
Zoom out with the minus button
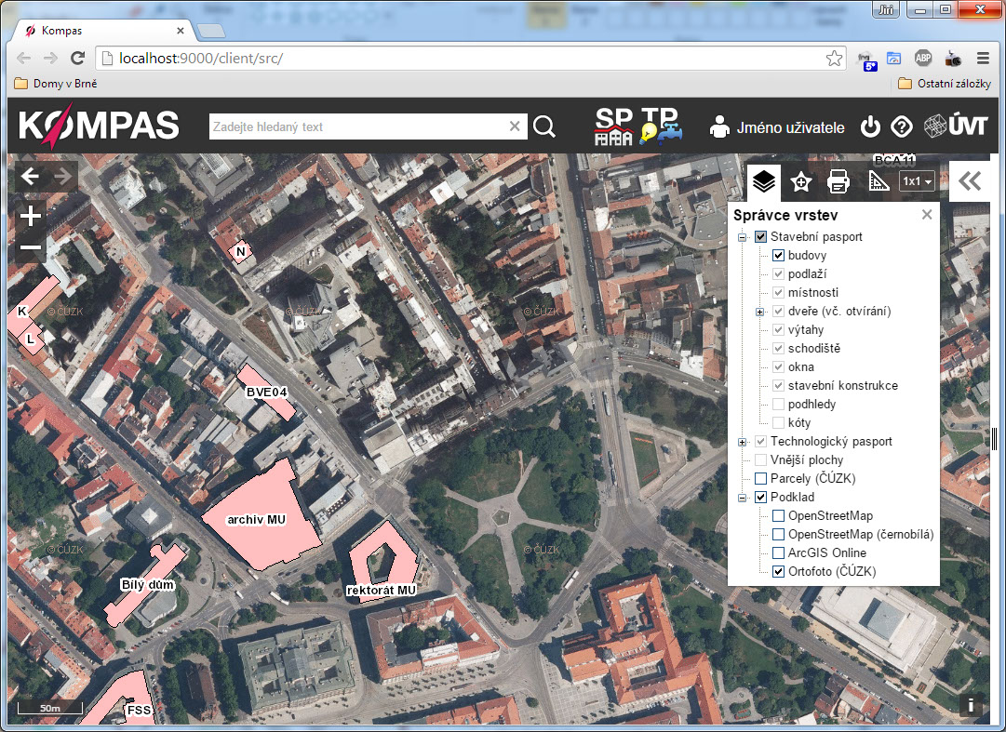pyautogui.click(x=31, y=247)
